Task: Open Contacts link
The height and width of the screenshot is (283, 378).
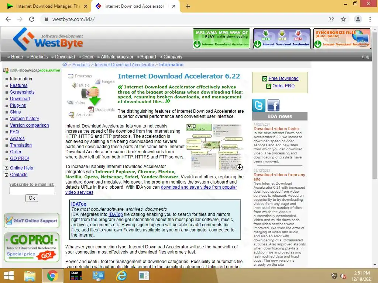Action: pos(18,174)
